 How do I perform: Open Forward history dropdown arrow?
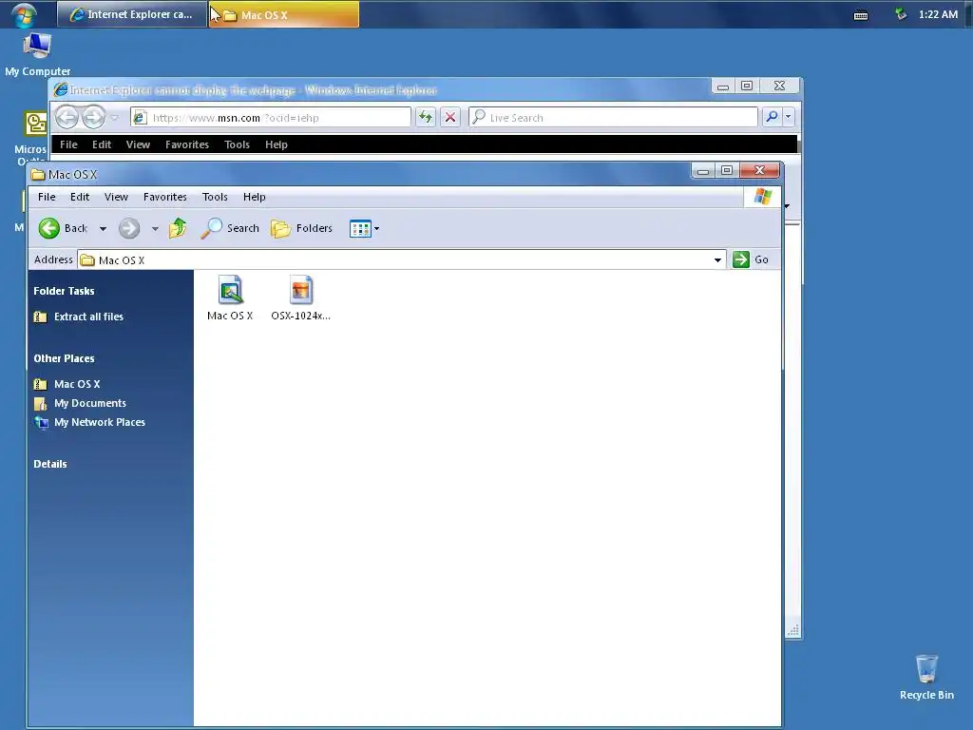[x=155, y=229]
